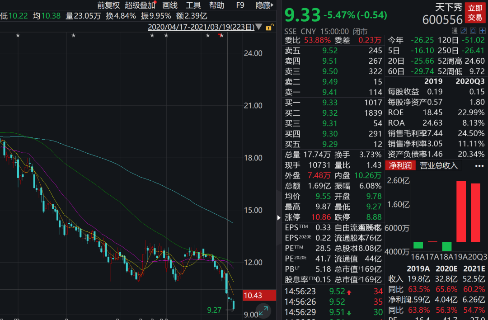Click the 2020E forecast column header
Viewport: 488px width, 320px height.
pos(446,268)
